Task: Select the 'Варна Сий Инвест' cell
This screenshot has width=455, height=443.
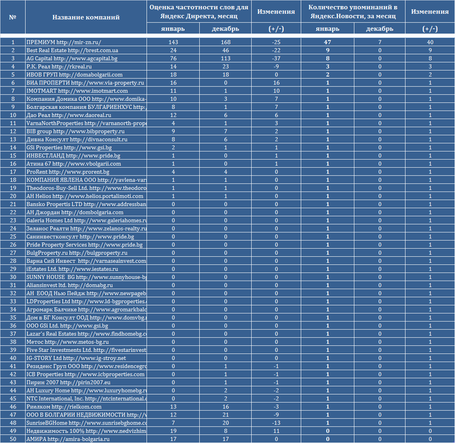Action: pyautogui.click(x=86, y=261)
